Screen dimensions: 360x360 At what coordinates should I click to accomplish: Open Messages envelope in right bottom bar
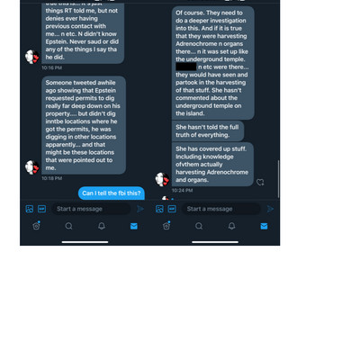[x=264, y=226]
